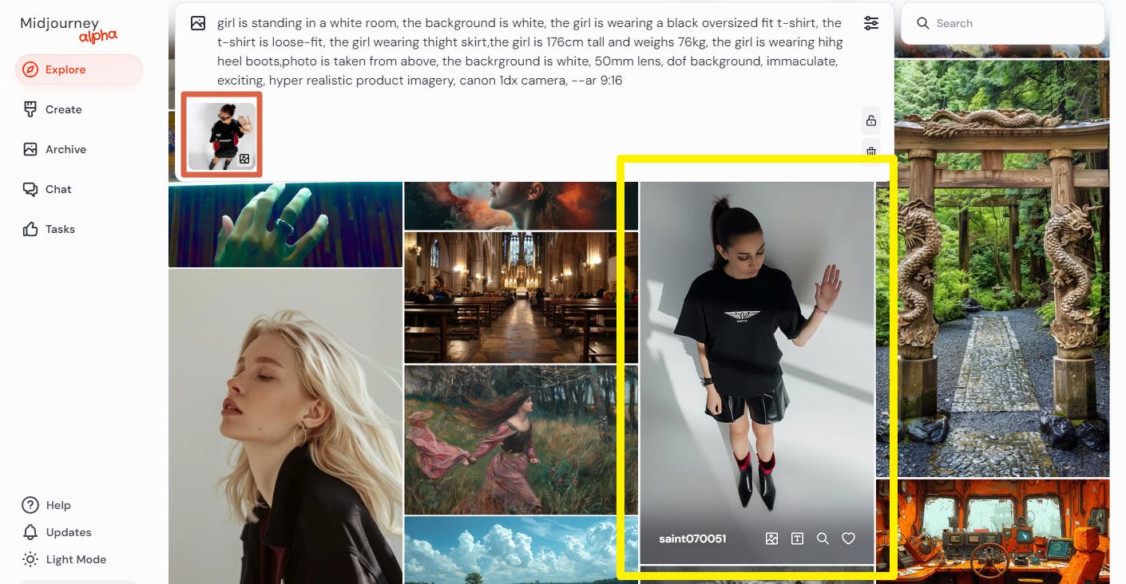Screen dimensions: 1126x584
Task: Click the lock icon next to the prompt
Action: click(x=871, y=120)
